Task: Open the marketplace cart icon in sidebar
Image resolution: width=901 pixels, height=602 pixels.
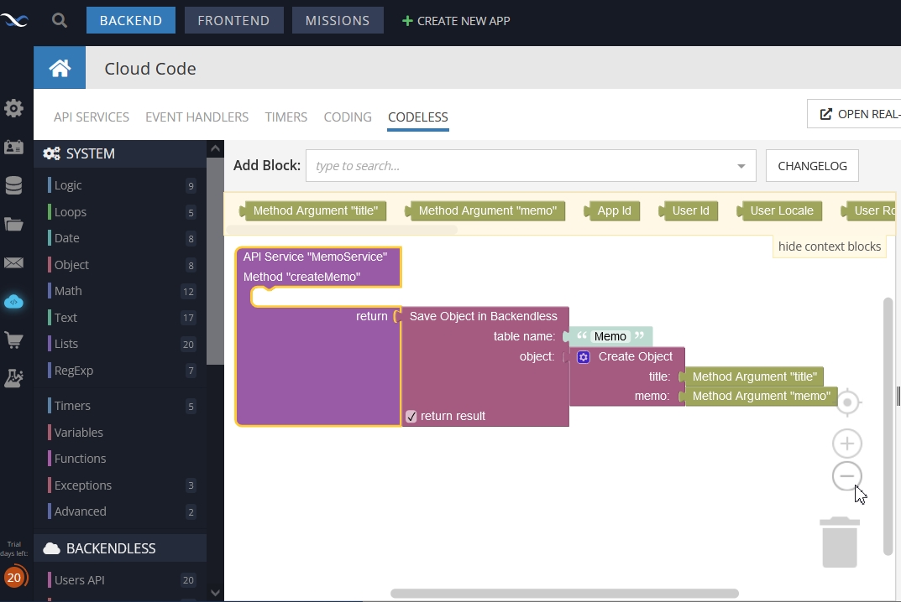Action: [13, 340]
